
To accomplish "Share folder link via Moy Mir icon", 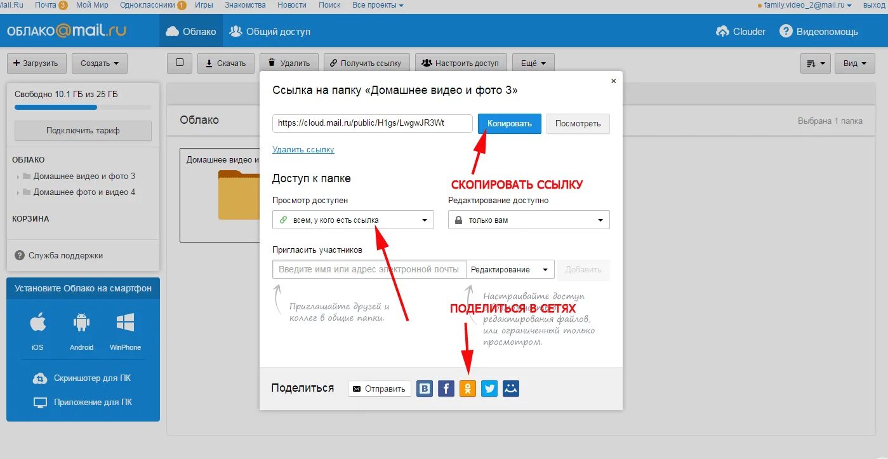I will pyautogui.click(x=511, y=389).
